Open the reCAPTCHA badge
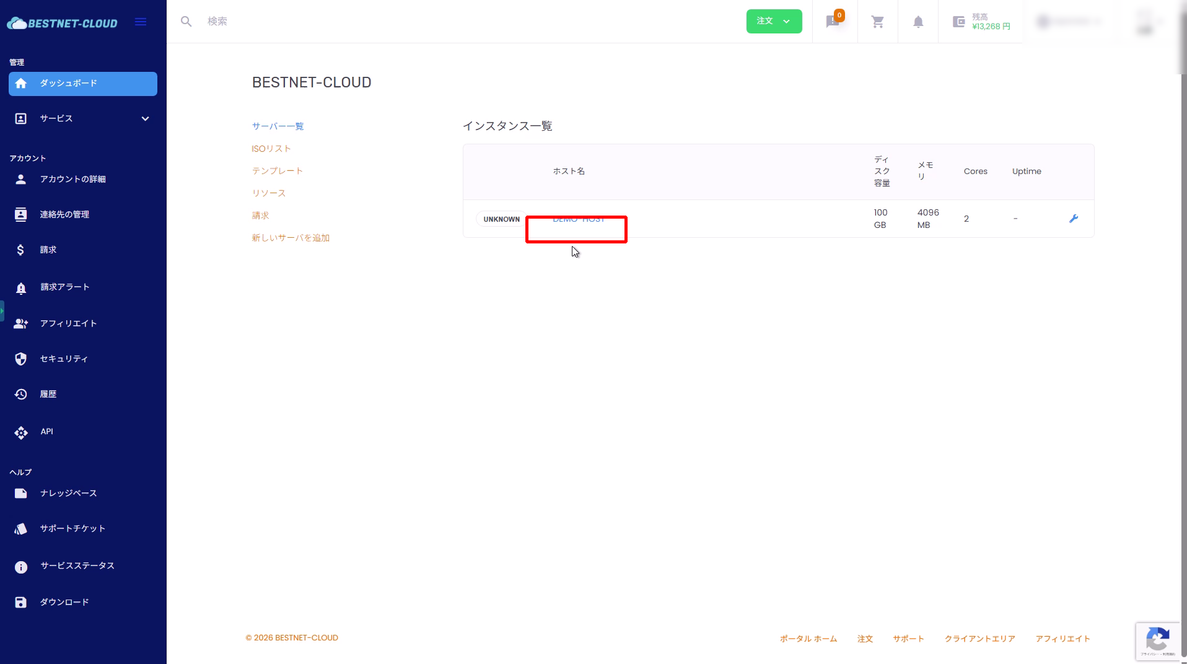Screen dimensions: 1187x664 coord(1157,640)
